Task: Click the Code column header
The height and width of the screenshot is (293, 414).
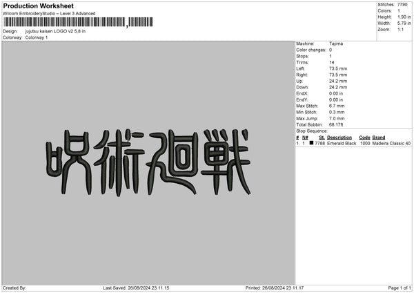Action: (x=364, y=138)
